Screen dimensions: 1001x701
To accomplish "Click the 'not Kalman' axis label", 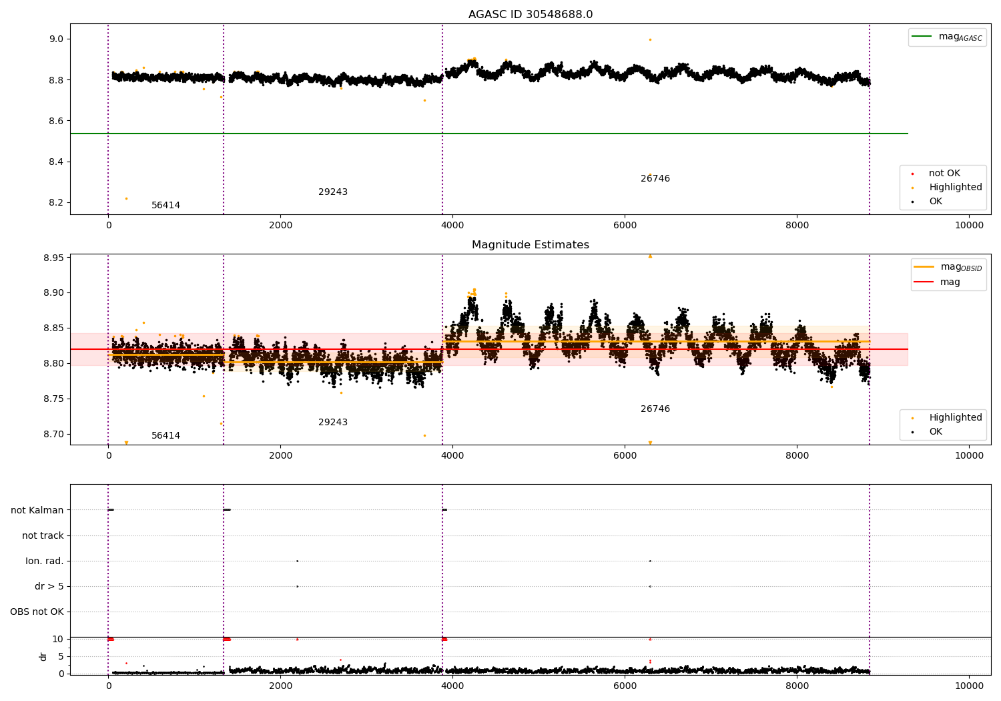I will tap(37, 510).
